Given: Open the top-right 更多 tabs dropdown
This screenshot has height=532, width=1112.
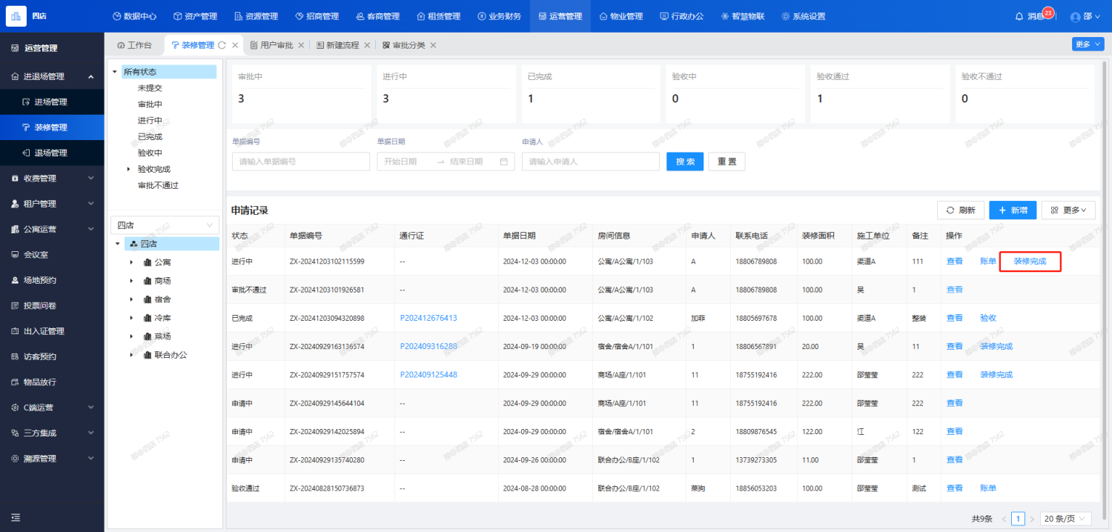Looking at the screenshot, I should [x=1087, y=44].
